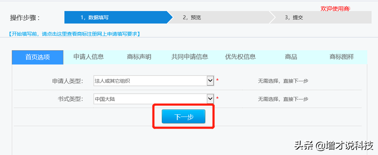Click the 无需选择 hint beside 申请人类型
This screenshot has width=378, height=155.
click(283, 81)
